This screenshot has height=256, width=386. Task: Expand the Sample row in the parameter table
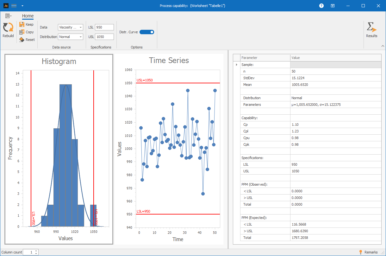(x=236, y=64)
